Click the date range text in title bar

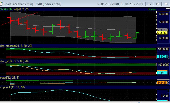point(120,4)
